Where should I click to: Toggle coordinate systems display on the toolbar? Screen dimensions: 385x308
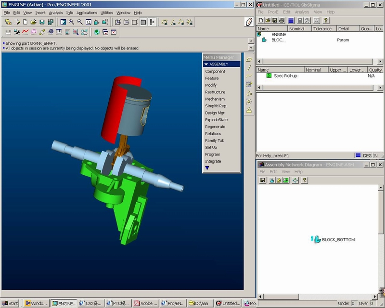point(190,22)
